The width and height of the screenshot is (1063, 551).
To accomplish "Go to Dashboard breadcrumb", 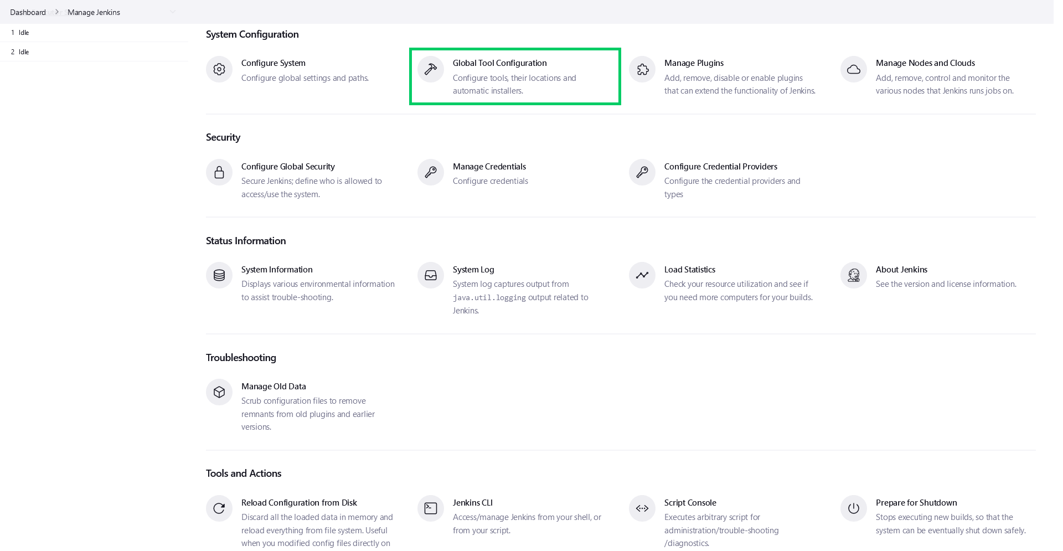I will click(x=28, y=12).
